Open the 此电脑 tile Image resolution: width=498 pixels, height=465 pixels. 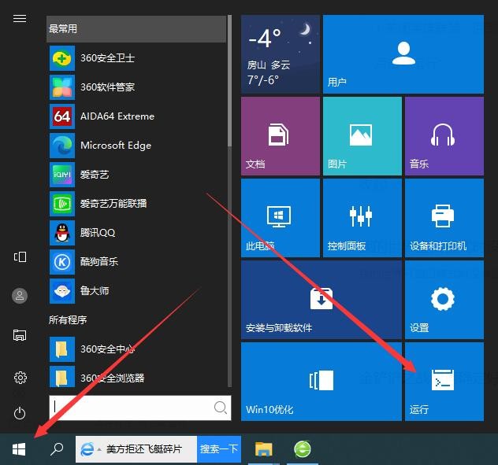(281, 218)
